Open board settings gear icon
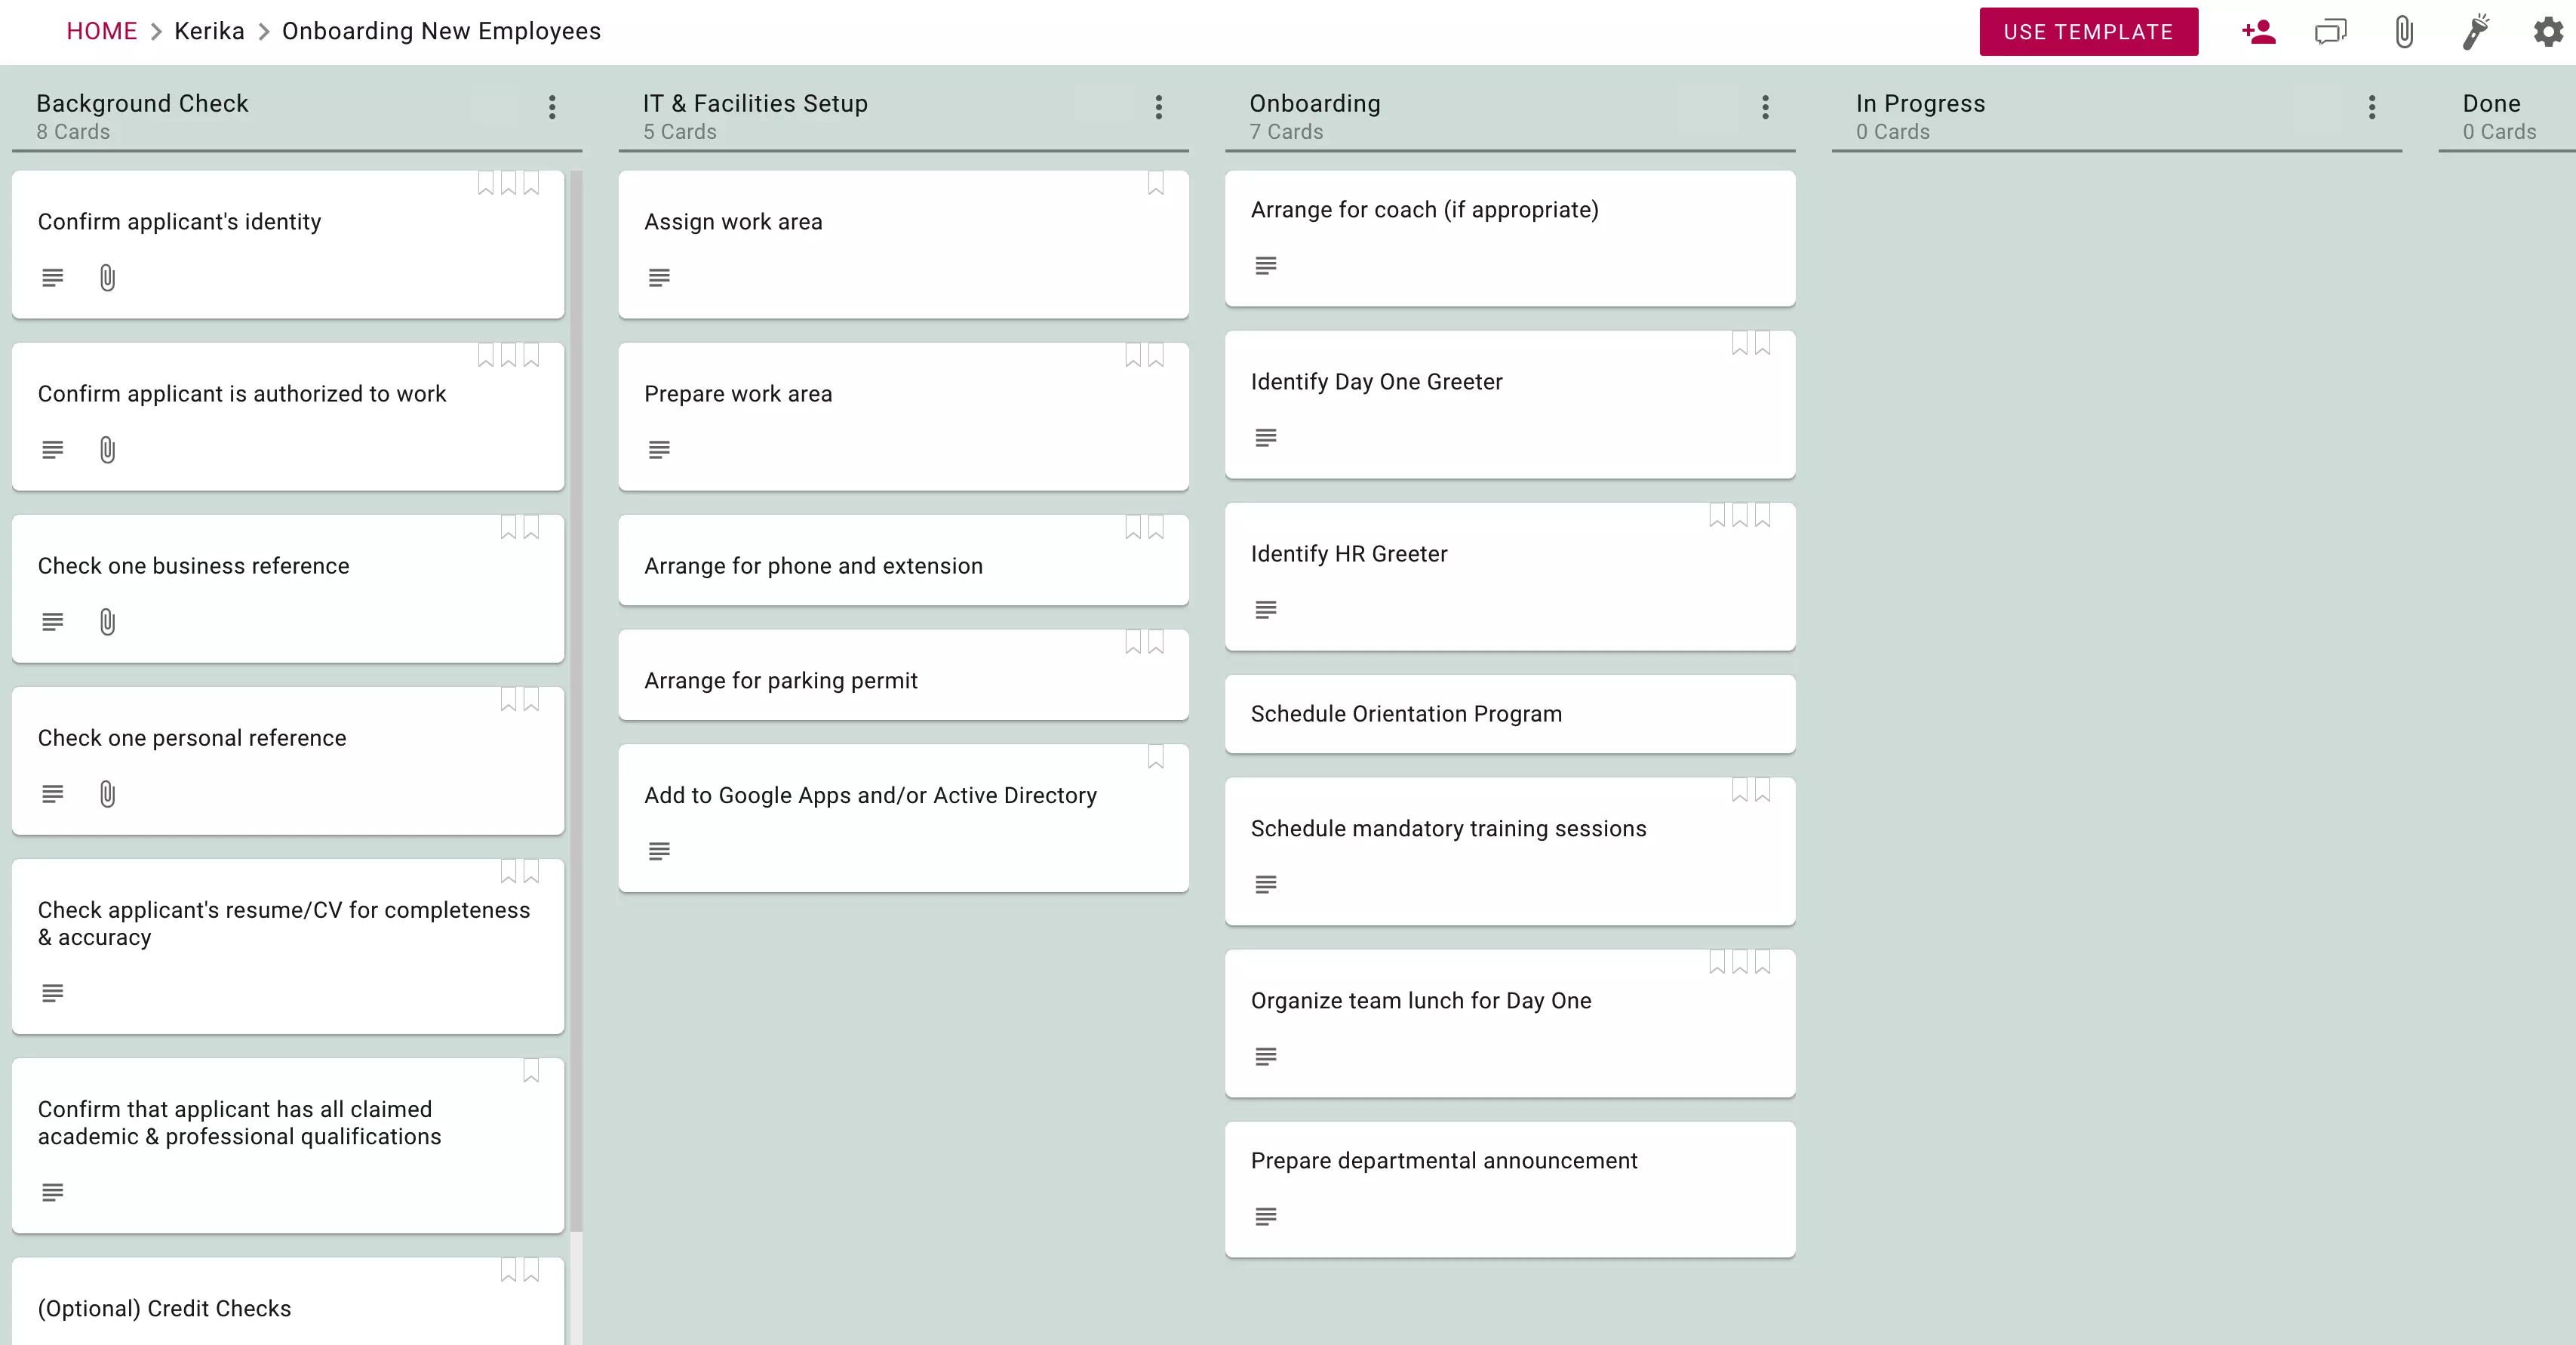 (x=2549, y=32)
